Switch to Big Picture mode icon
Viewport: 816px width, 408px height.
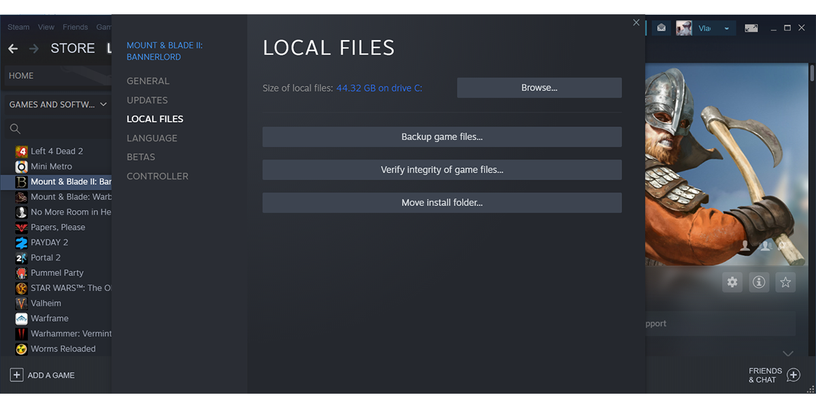[751, 28]
